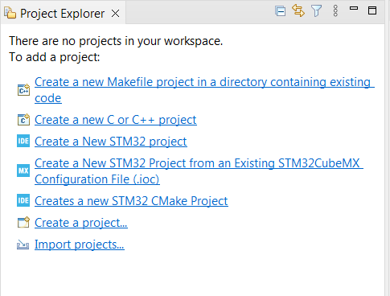Screen dimensions: 390x296
Task: Maximize the Project Explorer view
Action: [372, 10]
